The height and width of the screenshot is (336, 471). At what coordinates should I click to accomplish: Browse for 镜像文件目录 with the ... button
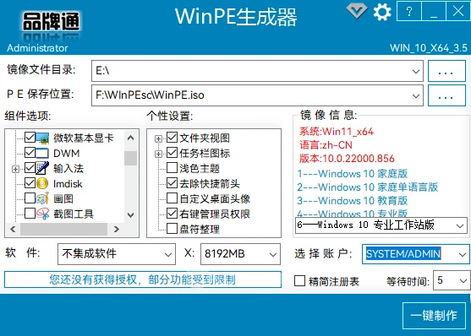(446, 71)
